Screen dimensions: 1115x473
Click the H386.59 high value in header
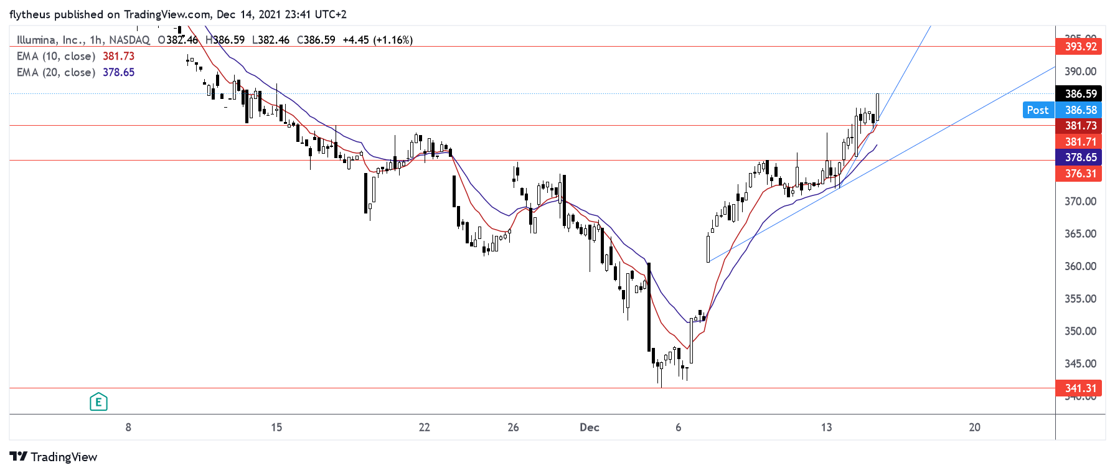pos(225,40)
